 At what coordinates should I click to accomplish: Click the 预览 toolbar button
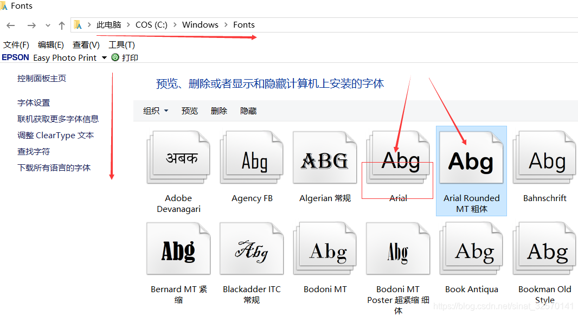[189, 111]
